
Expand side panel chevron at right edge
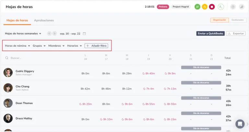[247, 124]
